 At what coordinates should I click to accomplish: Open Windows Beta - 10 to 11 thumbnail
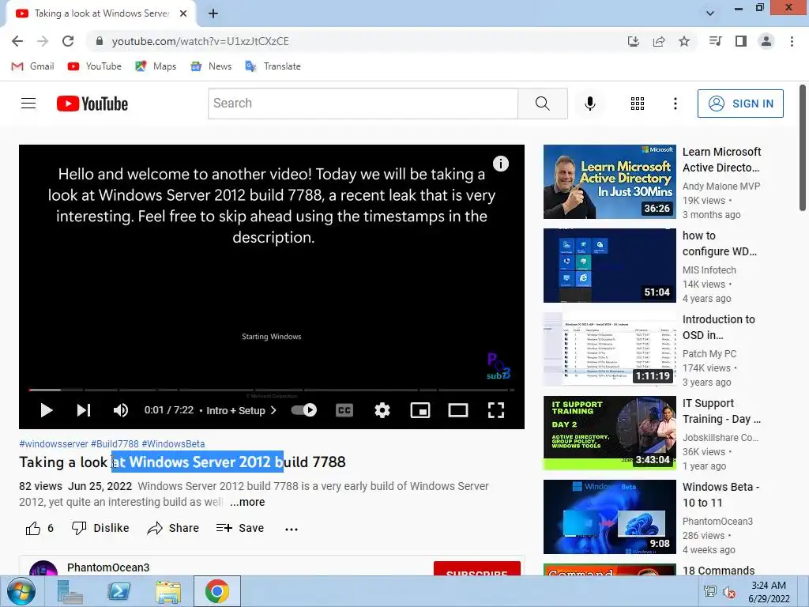pyautogui.click(x=609, y=517)
